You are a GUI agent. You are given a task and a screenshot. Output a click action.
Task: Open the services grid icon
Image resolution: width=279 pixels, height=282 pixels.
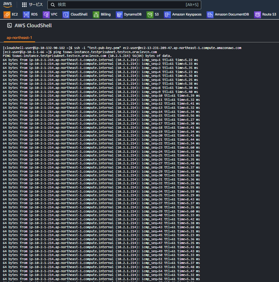[x=24, y=4]
